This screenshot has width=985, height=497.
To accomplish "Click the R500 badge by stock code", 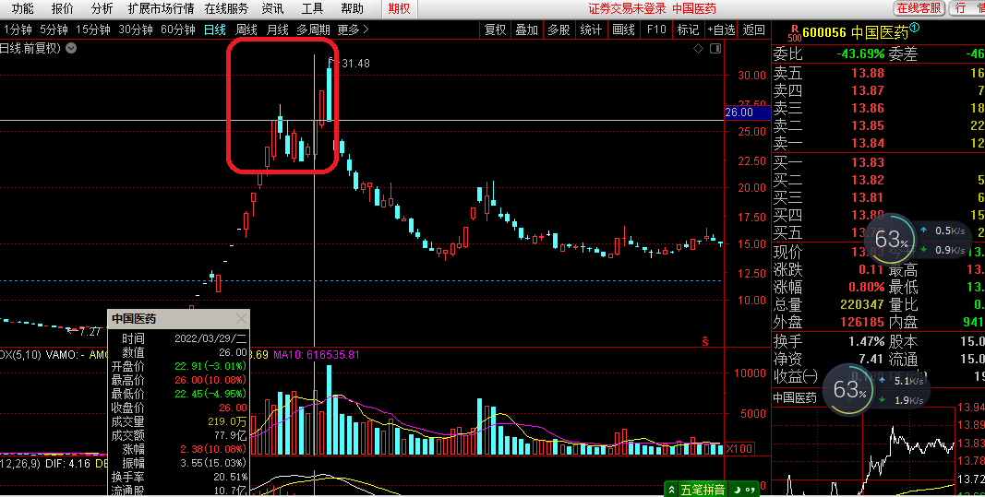I will point(795,33).
